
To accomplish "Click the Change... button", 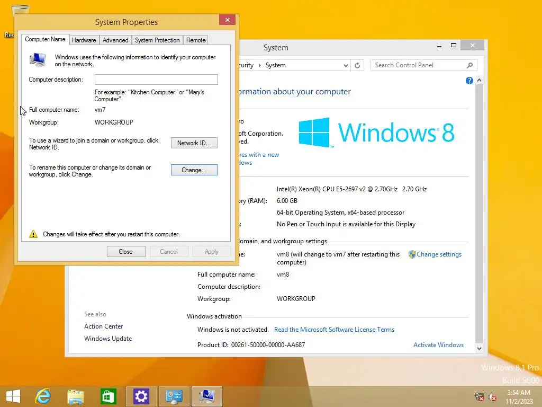I will click(x=194, y=170).
